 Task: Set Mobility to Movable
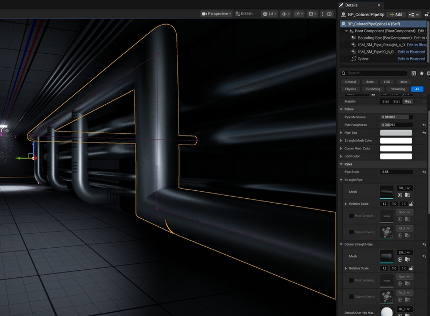point(408,101)
